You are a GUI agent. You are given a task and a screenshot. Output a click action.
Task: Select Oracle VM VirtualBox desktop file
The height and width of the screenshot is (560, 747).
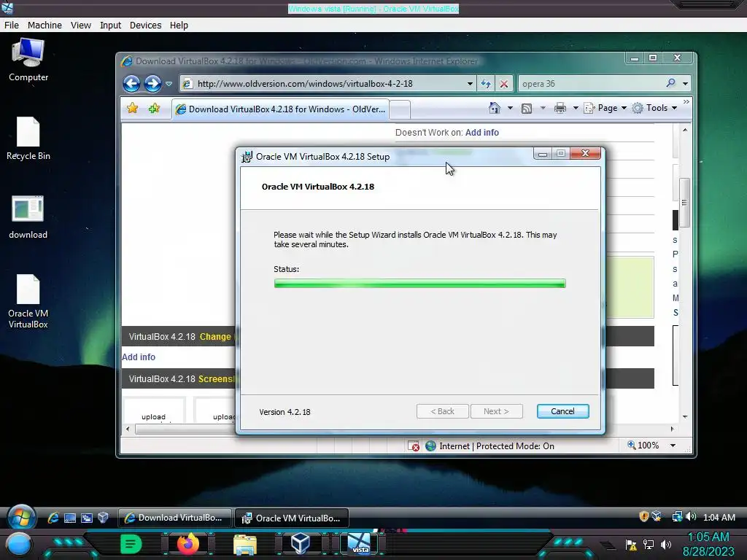[x=28, y=301]
